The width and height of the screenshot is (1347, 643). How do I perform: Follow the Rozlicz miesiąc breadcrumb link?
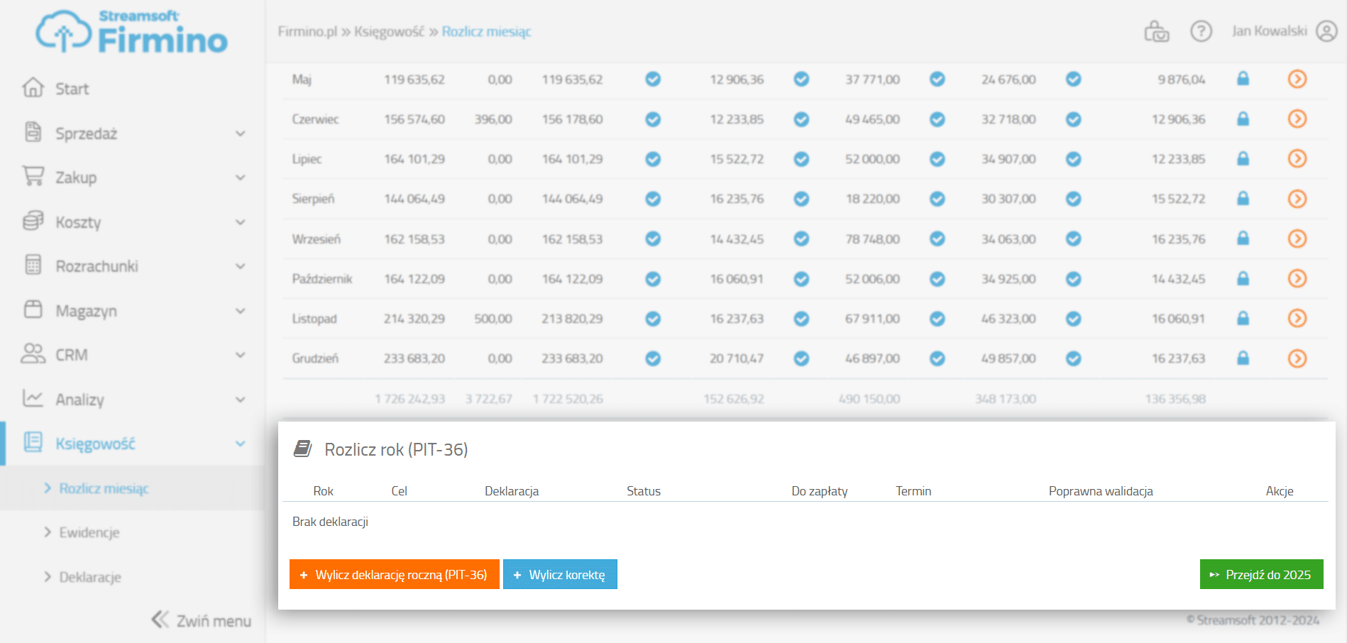(x=487, y=31)
